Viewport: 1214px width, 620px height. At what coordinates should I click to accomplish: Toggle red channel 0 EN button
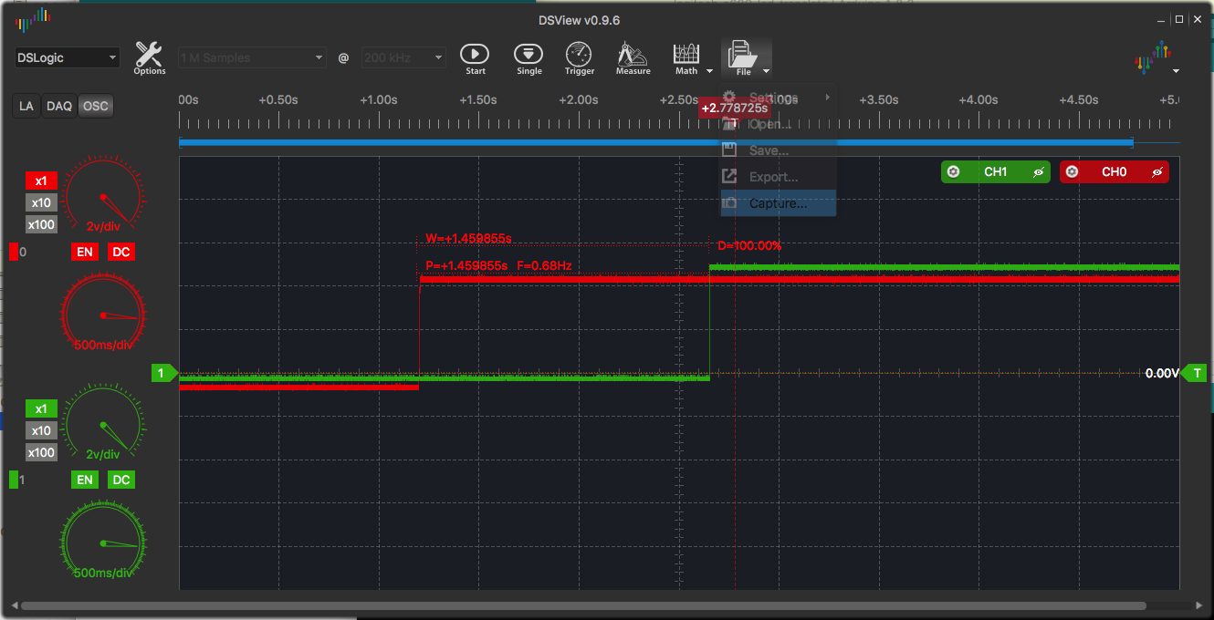85,252
